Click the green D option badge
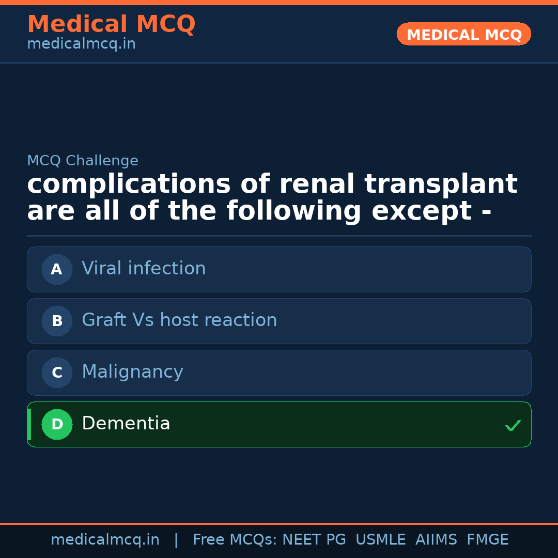This screenshot has height=558, width=558. (57, 424)
